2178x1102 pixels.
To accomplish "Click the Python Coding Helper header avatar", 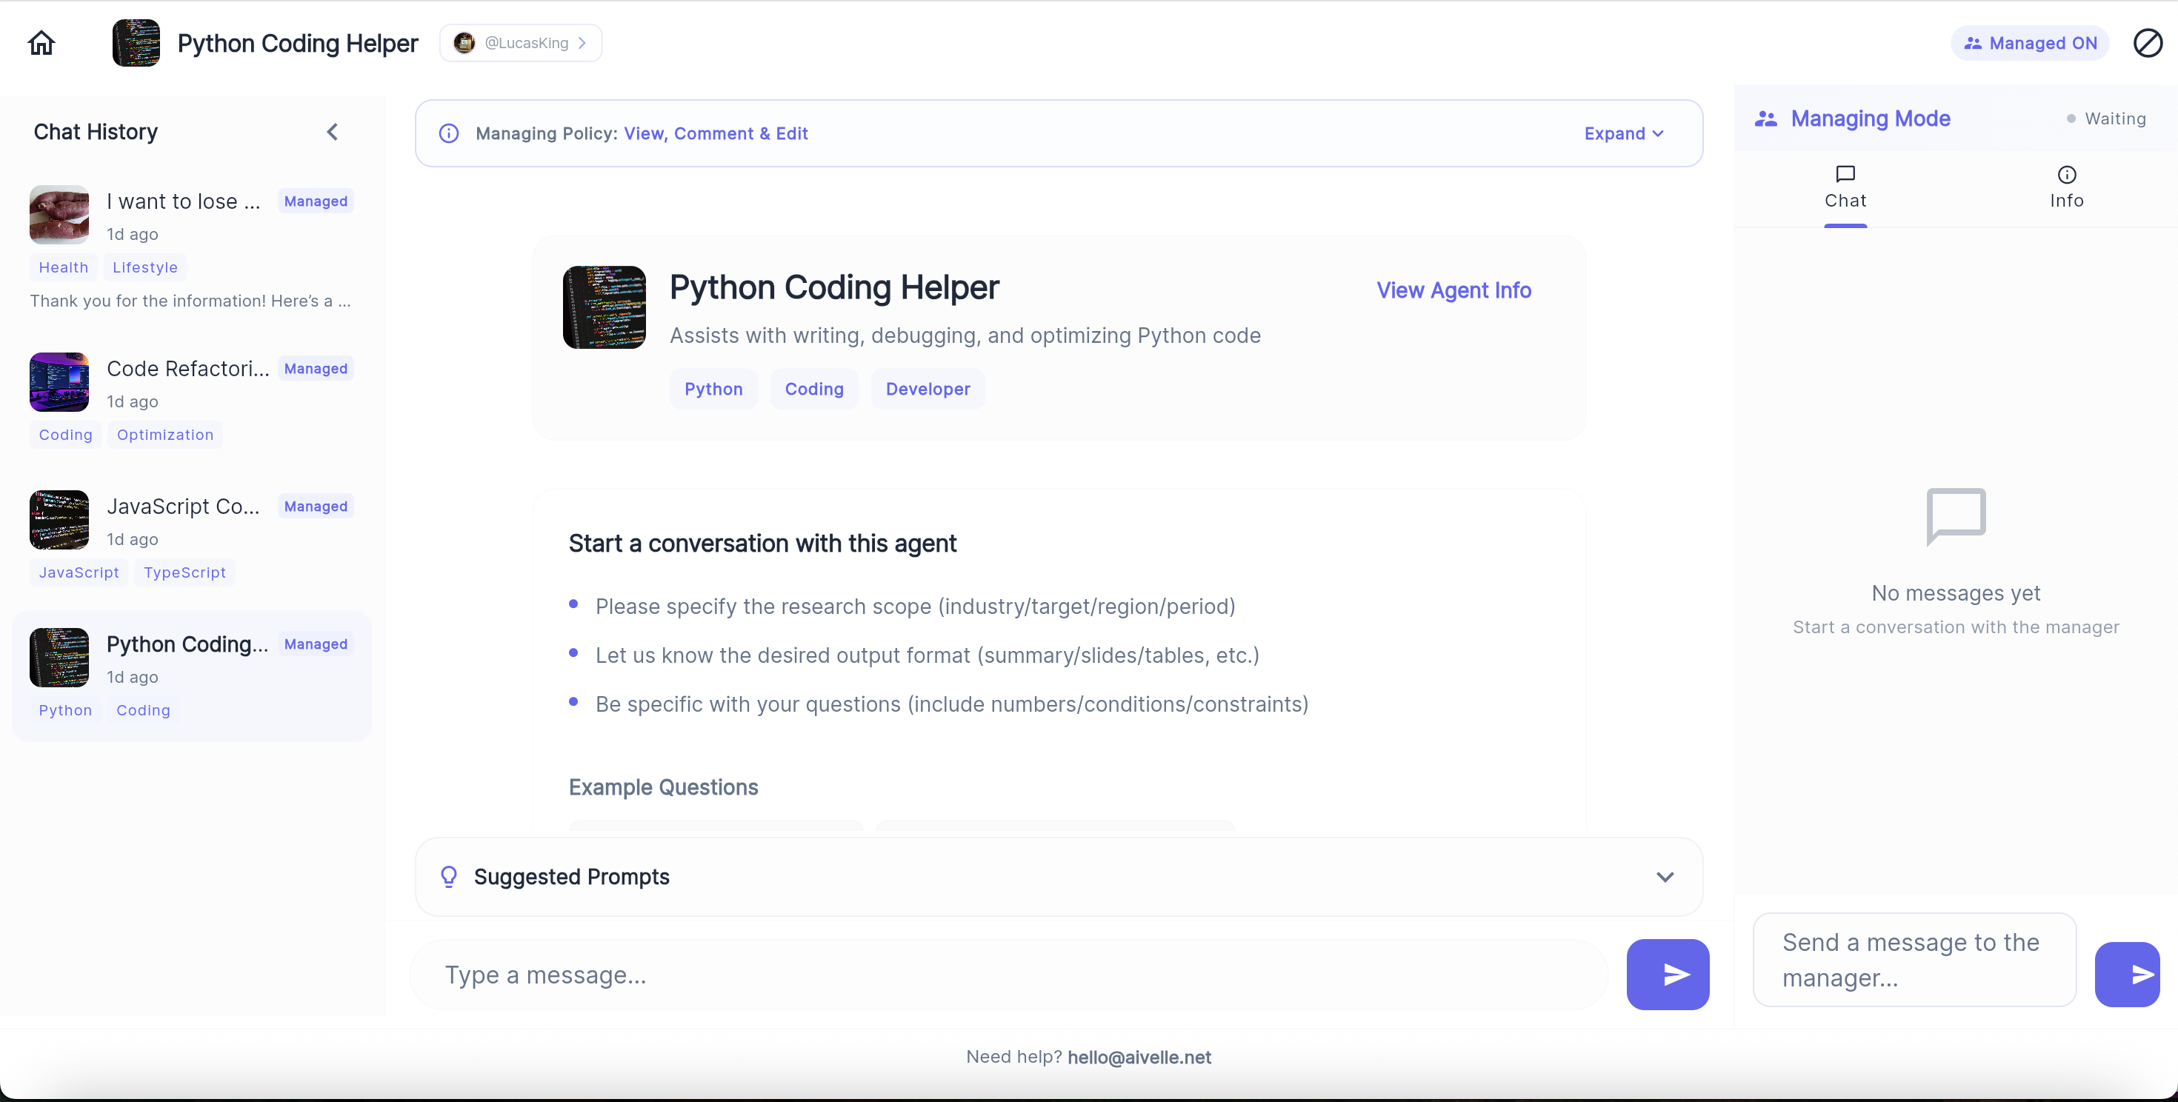I will coord(136,43).
